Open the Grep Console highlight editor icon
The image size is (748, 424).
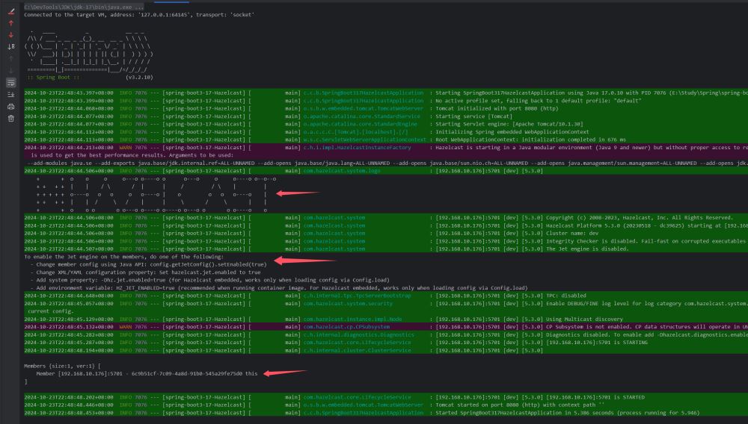[11, 11]
